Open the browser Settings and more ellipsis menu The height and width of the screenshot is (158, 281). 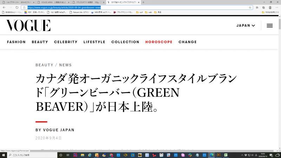coord(277,7)
